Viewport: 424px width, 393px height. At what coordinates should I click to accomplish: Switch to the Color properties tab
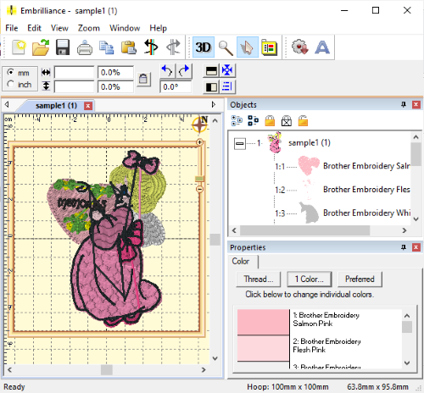tap(241, 261)
